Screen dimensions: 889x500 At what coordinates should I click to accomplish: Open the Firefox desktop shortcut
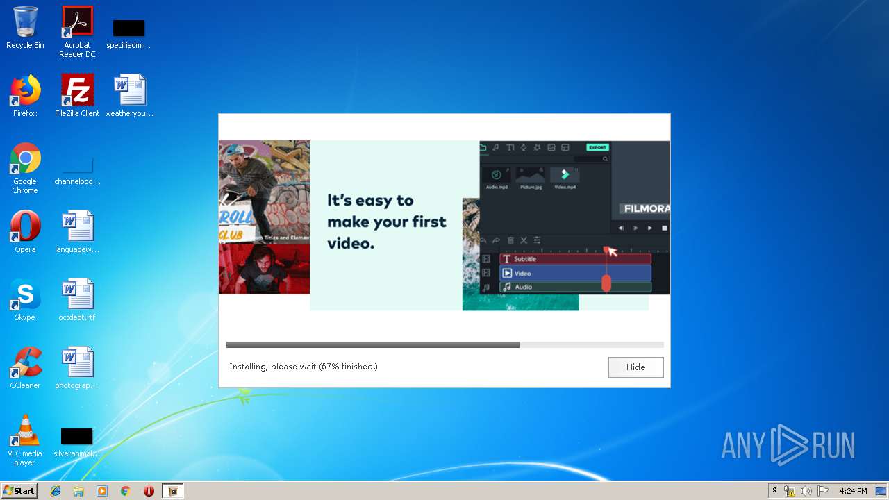point(25,96)
